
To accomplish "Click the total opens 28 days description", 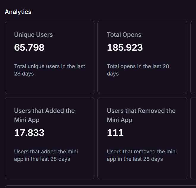I will pos(138,70).
